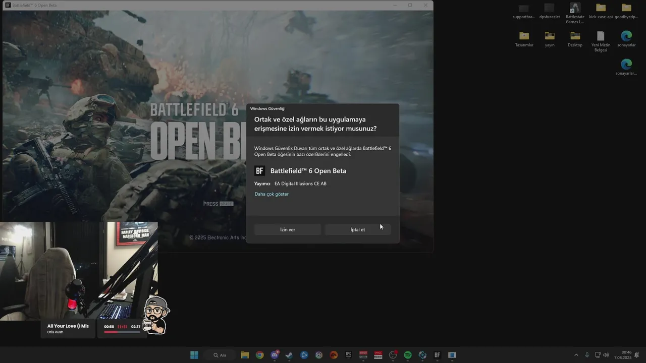
Task: Open the volume speaker icon in tray
Action: [x=606, y=355]
